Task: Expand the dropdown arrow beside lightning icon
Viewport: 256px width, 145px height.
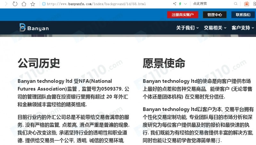Action: [185, 4]
